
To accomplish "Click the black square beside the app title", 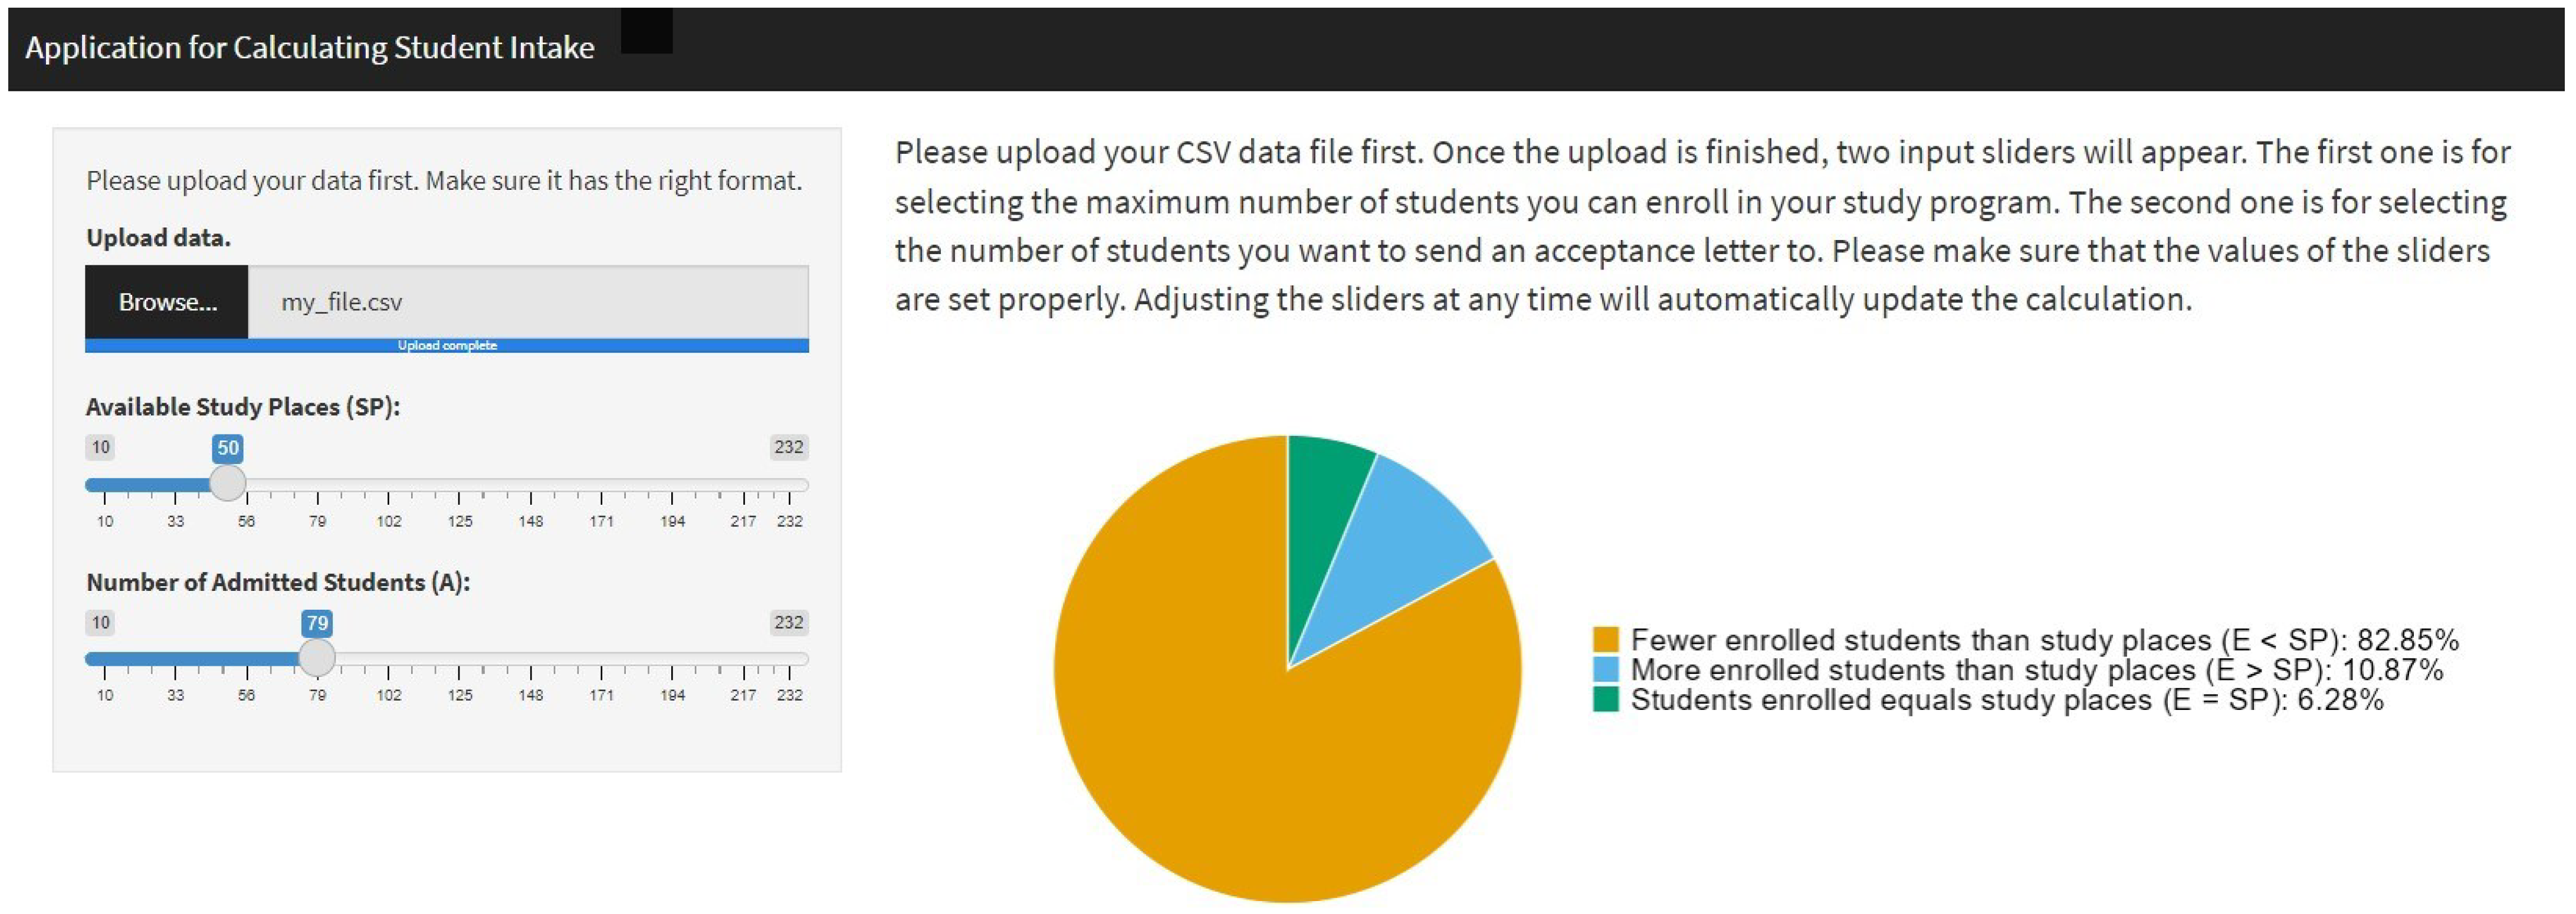I will tap(646, 31).
